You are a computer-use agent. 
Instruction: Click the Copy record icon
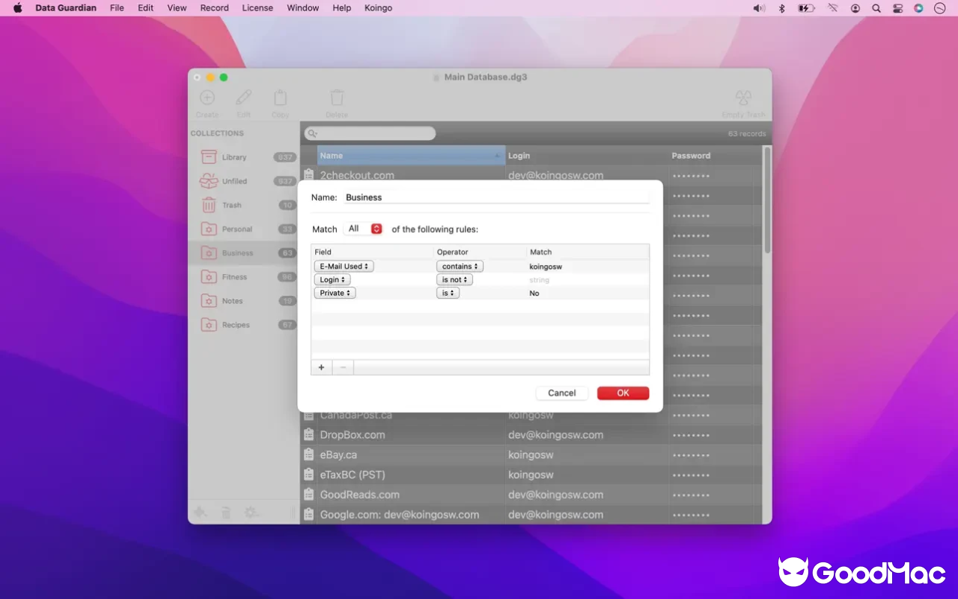point(281,98)
